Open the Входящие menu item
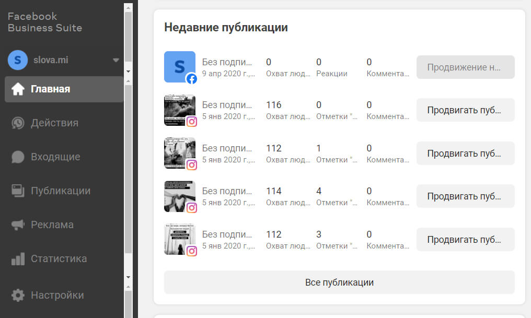This screenshot has height=318, width=531. coord(55,157)
